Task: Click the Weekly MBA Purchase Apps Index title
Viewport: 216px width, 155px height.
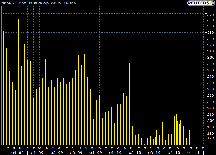Action: 38,3
